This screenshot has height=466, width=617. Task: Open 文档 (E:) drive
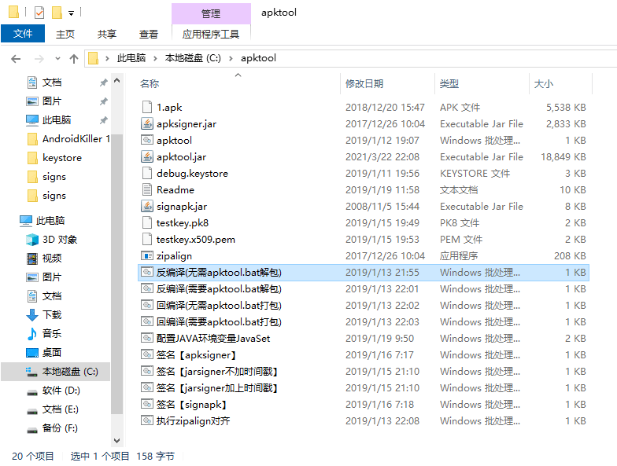click(x=60, y=409)
